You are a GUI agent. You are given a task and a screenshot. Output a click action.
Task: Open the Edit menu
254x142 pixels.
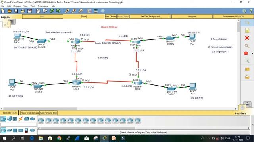point(9,6)
